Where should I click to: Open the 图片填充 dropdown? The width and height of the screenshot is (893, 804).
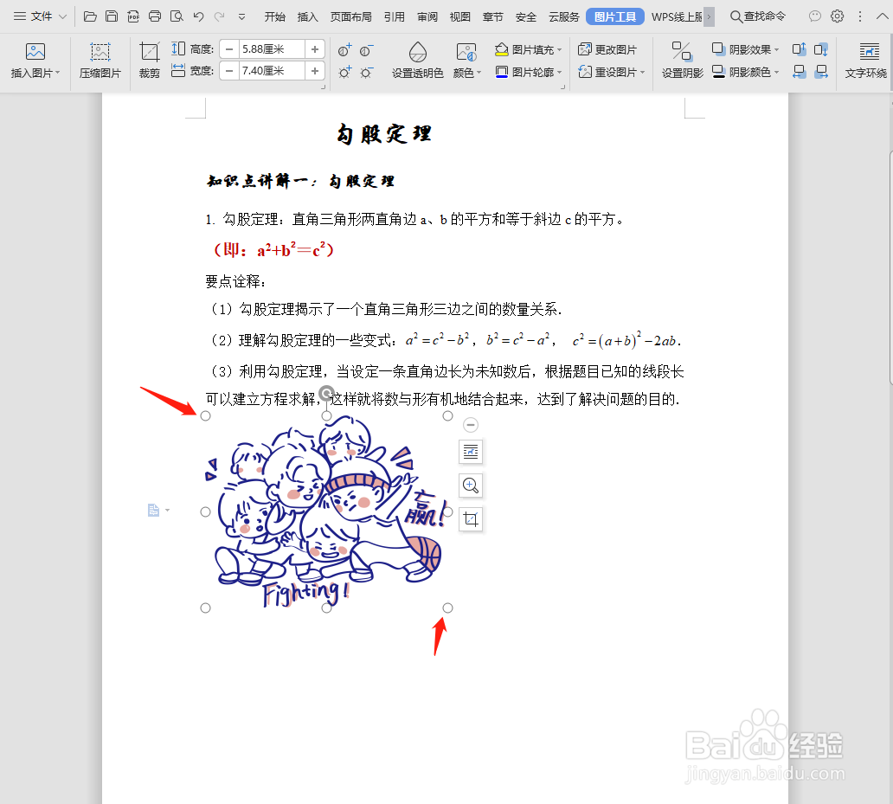(x=529, y=49)
